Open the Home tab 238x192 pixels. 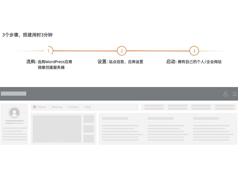pos(42,107)
